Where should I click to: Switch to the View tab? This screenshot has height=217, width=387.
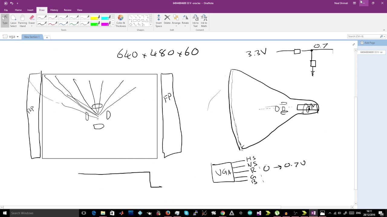pyautogui.click(x=80, y=10)
